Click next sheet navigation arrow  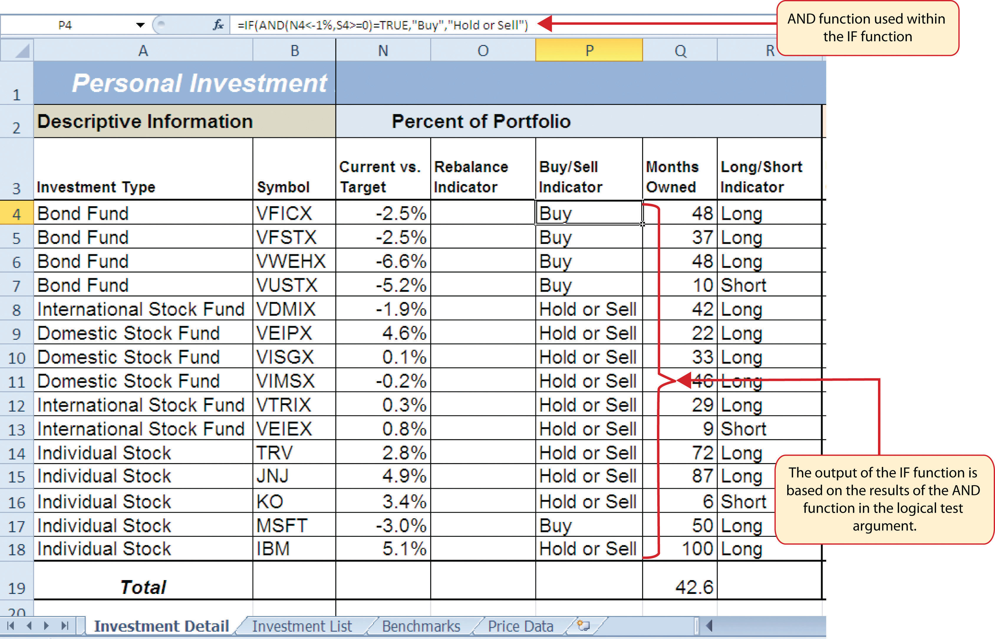(47, 626)
